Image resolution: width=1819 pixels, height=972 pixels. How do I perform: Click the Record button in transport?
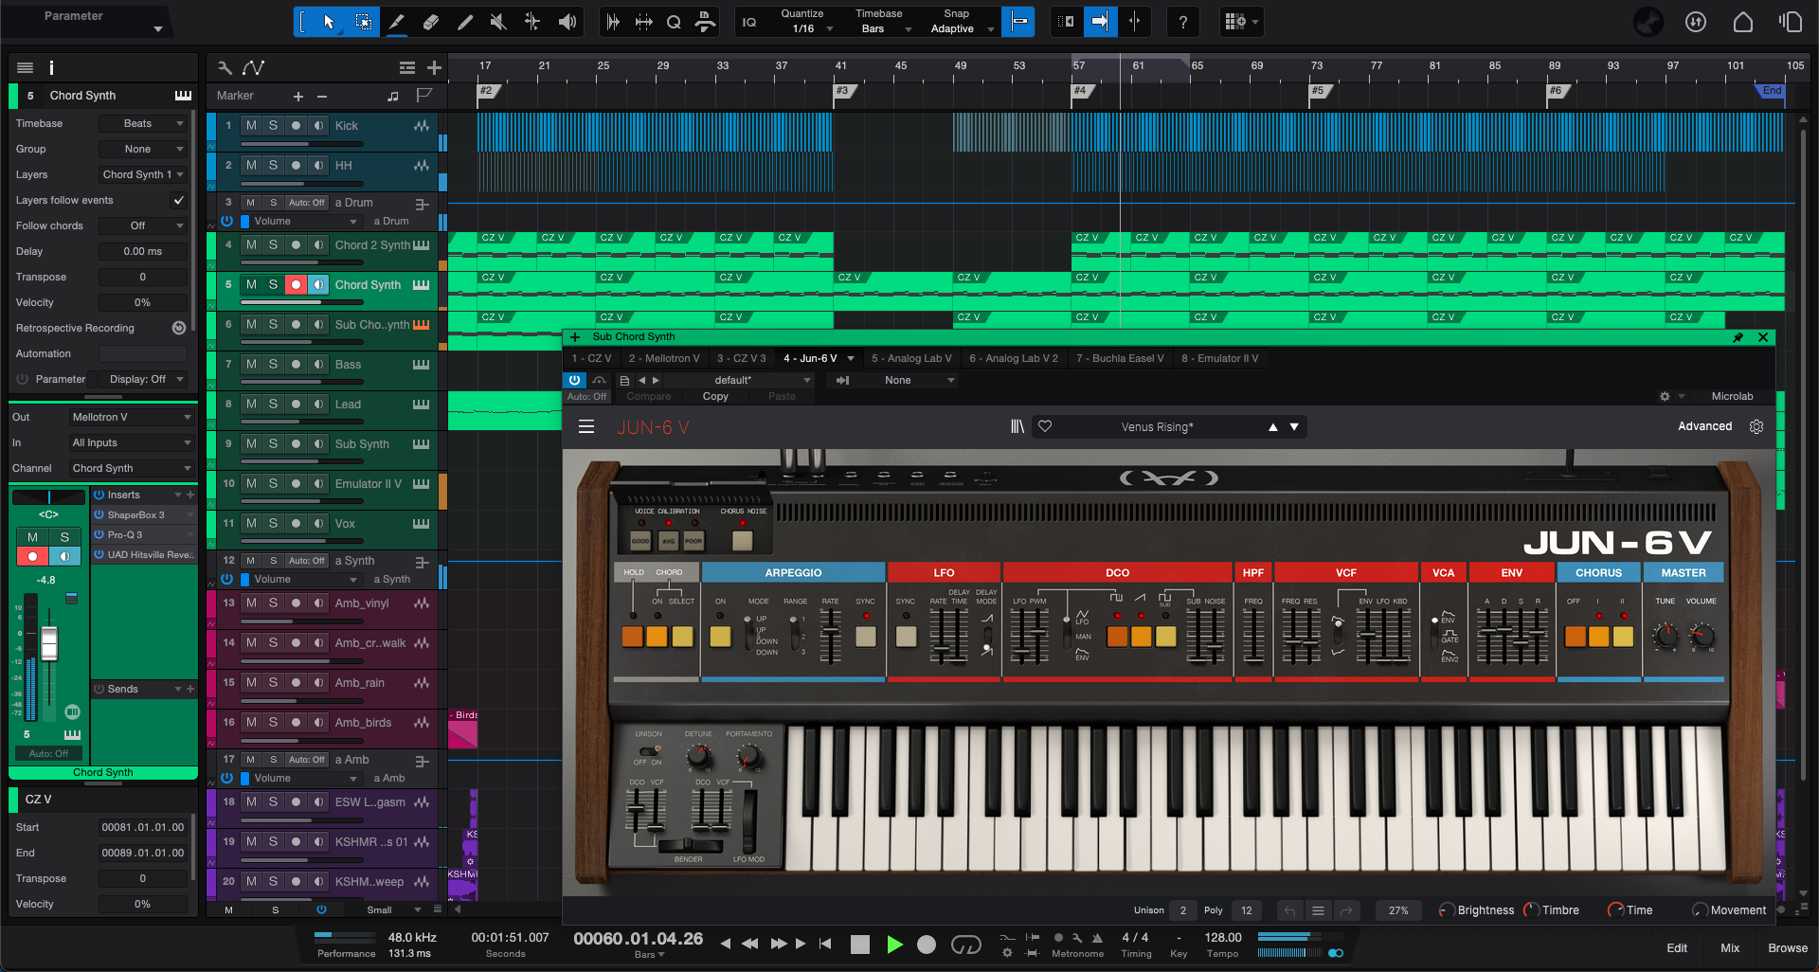[927, 945]
